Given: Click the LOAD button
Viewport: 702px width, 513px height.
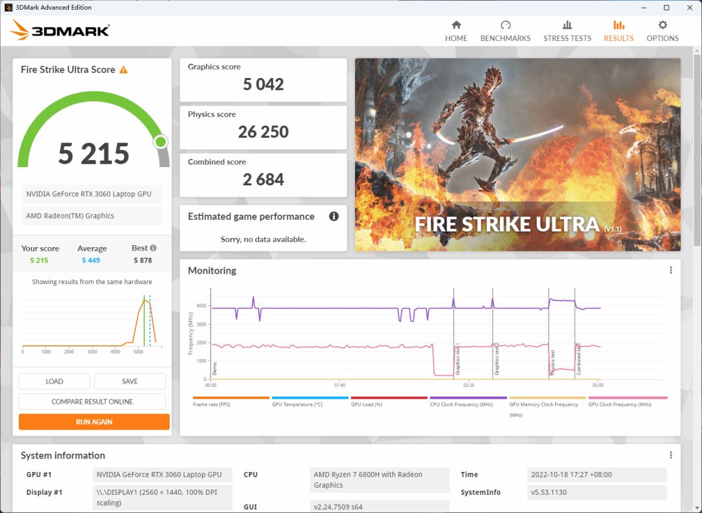Looking at the screenshot, I should (x=55, y=382).
